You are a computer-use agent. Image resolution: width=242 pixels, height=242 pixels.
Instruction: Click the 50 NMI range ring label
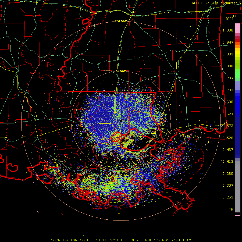pyautogui.click(x=121, y=71)
